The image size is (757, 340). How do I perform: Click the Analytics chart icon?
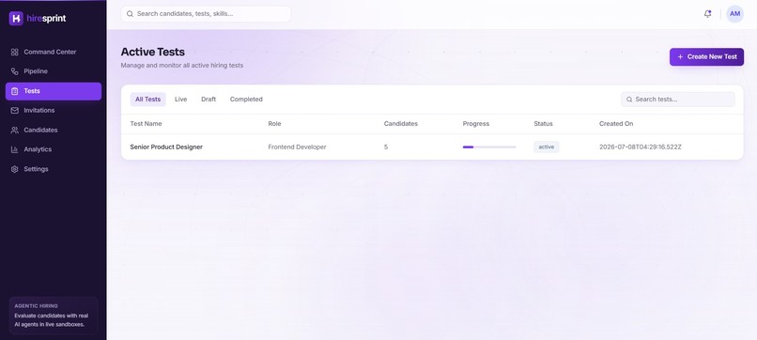14,149
